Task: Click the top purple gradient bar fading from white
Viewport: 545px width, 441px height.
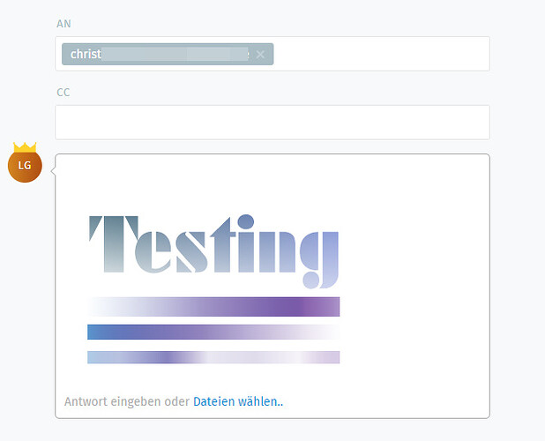Action: point(213,307)
